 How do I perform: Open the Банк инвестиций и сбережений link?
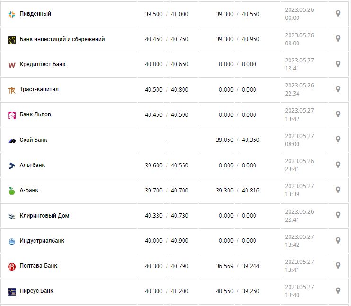click(x=62, y=39)
